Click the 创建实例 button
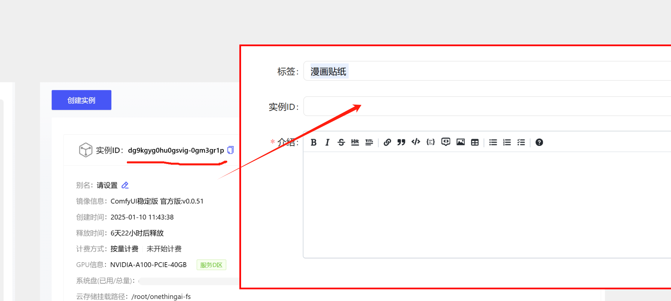Screen dimensions: 671x301 pyautogui.click(x=81, y=100)
